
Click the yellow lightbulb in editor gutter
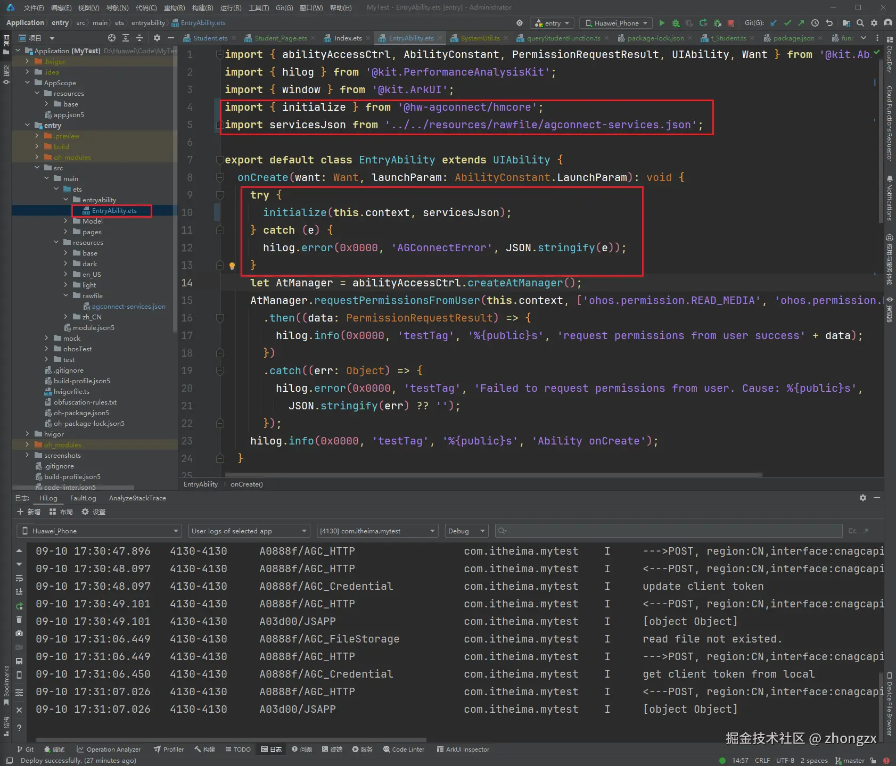[232, 266]
